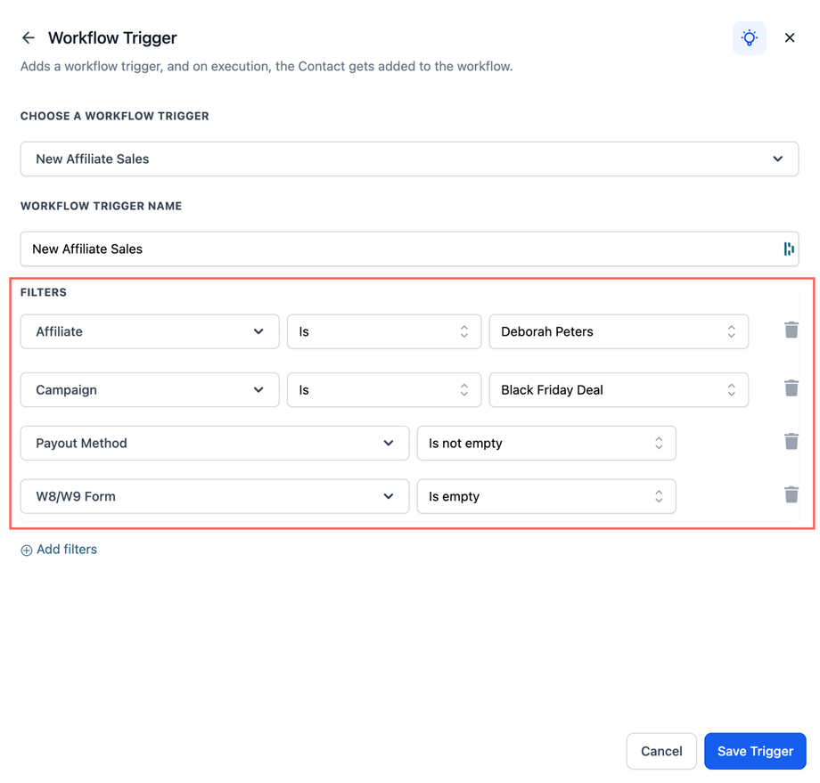Click the Cancel button
Viewport: 820px width, 783px height.
pyautogui.click(x=661, y=751)
